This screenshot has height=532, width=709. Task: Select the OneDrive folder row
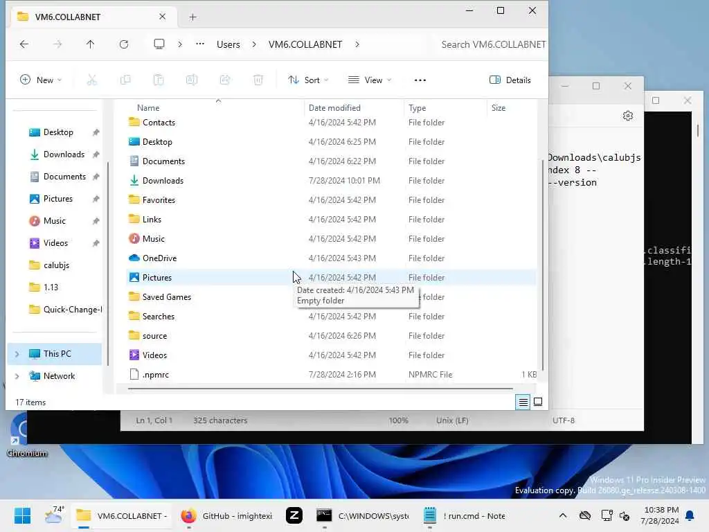click(331, 258)
